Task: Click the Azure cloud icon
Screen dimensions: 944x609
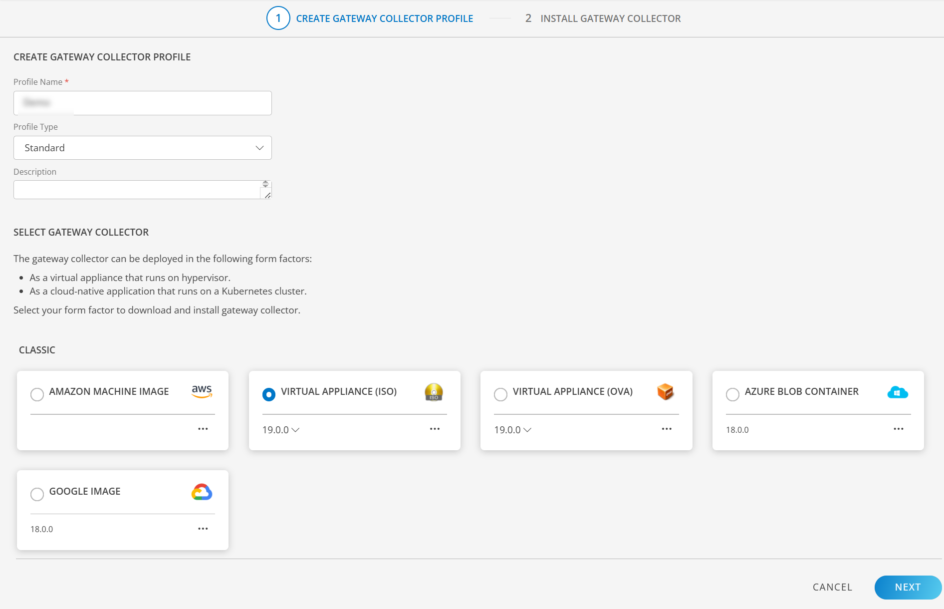Action: (897, 392)
